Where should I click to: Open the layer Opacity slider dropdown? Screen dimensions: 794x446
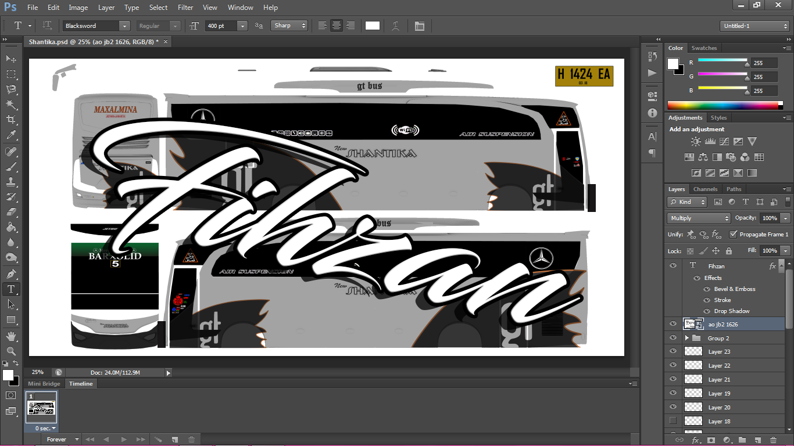(786, 218)
